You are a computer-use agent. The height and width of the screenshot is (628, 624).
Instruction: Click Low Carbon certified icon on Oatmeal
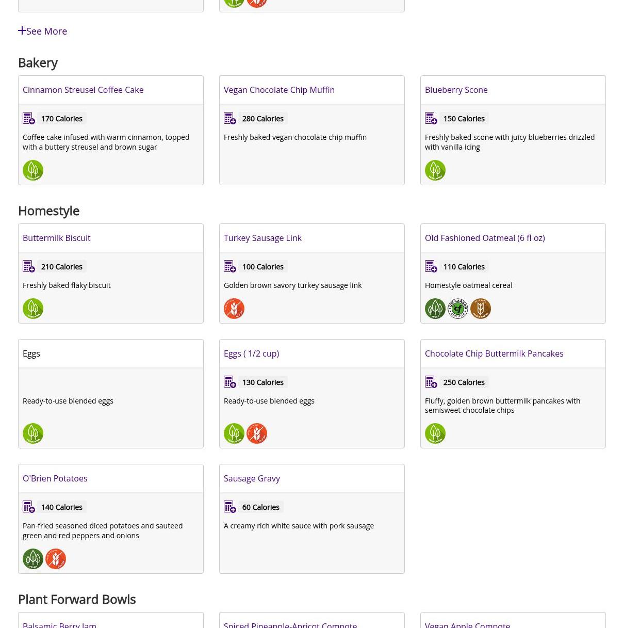[458, 309]
